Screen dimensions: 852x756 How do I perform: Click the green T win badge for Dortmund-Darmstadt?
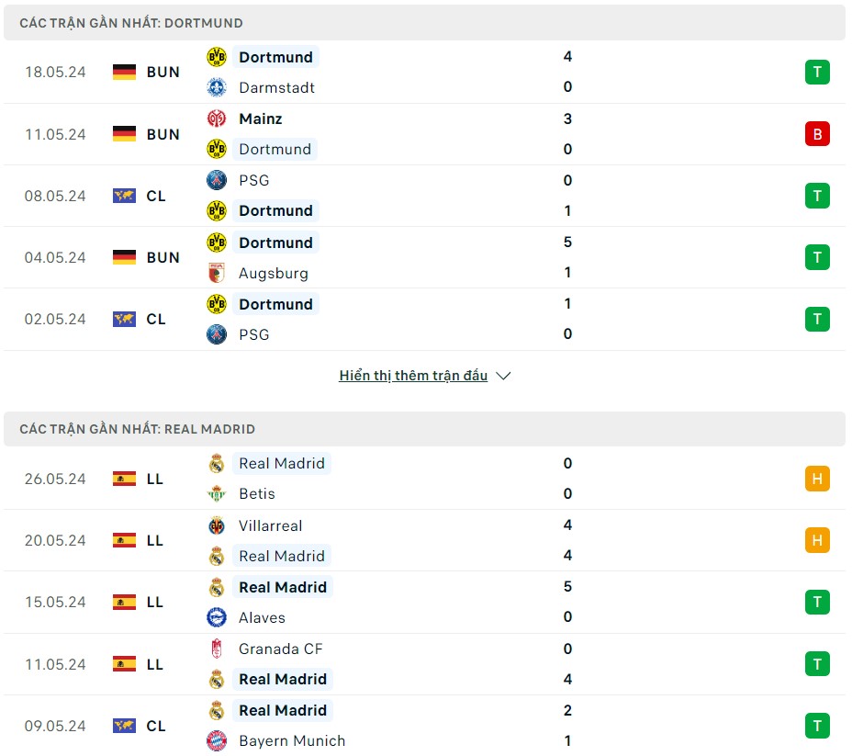(816, 72)
